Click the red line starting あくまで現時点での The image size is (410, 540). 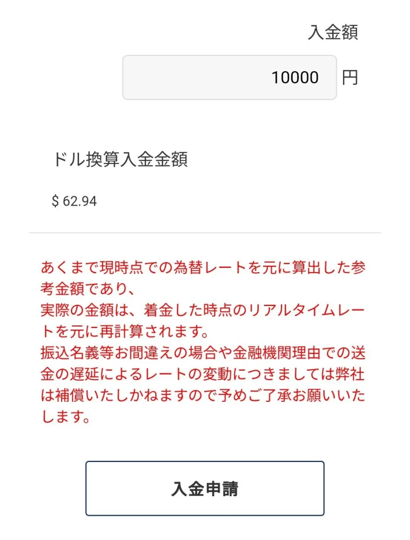pos(203,267)
